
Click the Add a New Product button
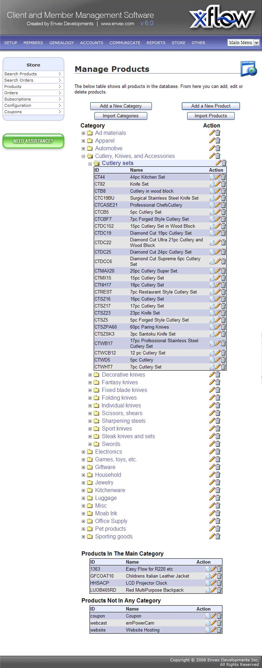tap(211, 106)
